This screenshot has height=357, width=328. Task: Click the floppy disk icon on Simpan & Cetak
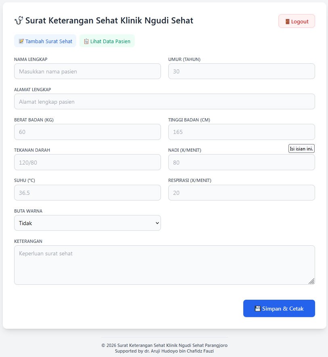pyautogui.click(x=257, y=309)
